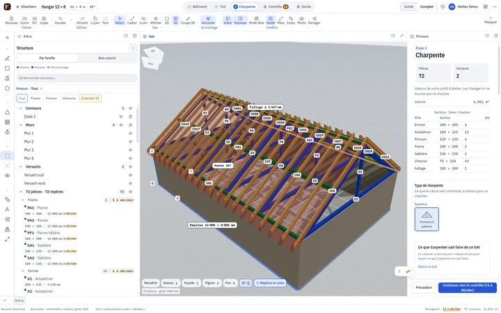Go to the Toit step
This screenshot has height=313, width=501.
(x=220, y=7)
